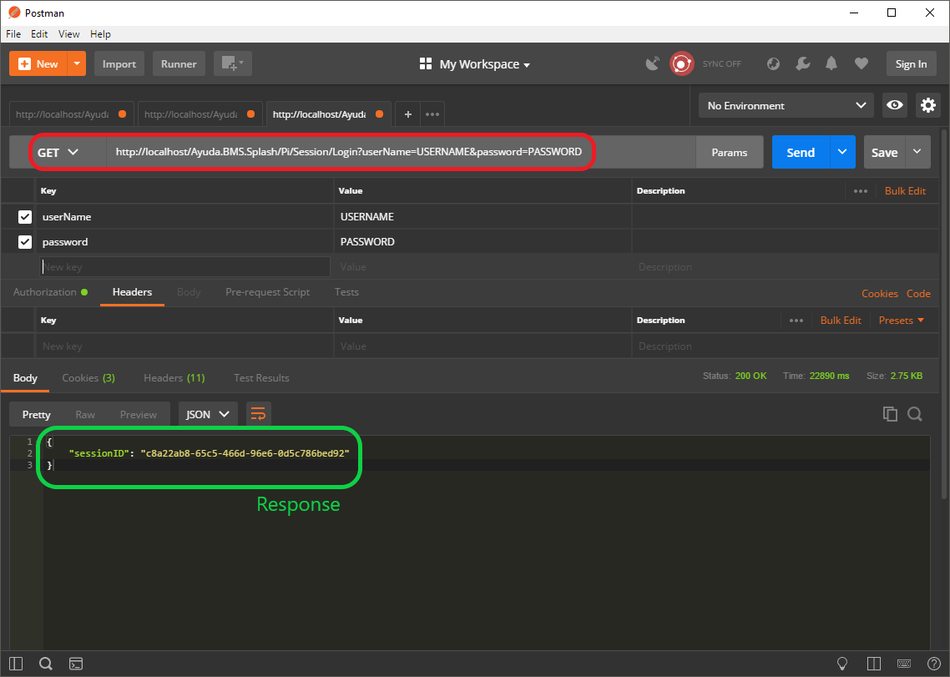Open the View menu
Viewport: 950px width, 677px height.
[x=69, y=34]
